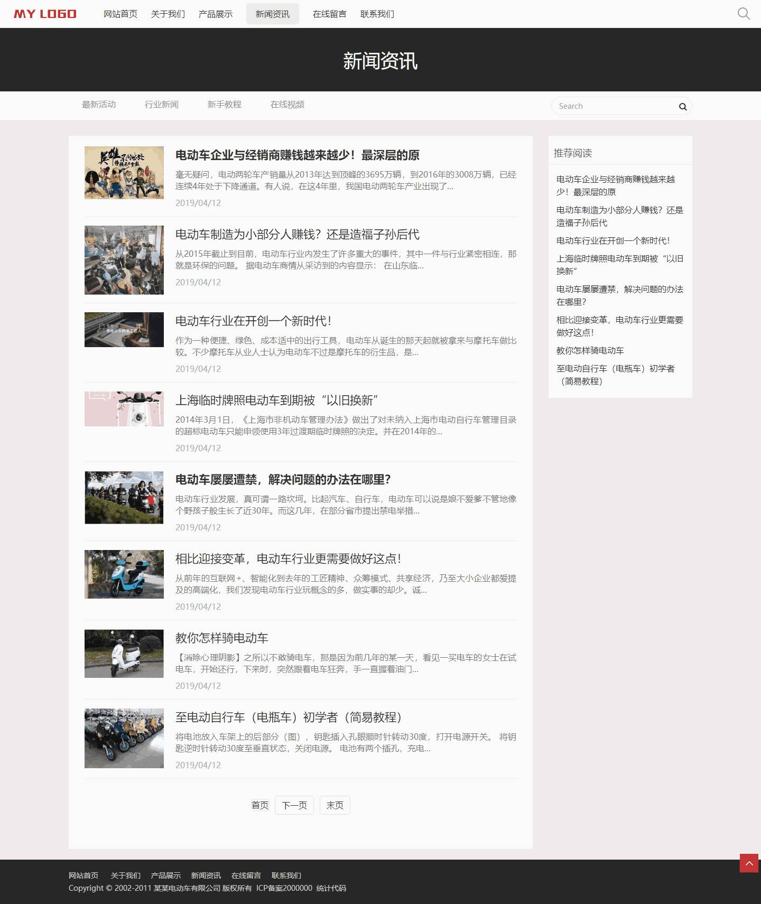The width and height of the screenshot is (761, 904).
Task: Click the cartoon characters thumbnail of first article
Action: click(x=124, y=173)
